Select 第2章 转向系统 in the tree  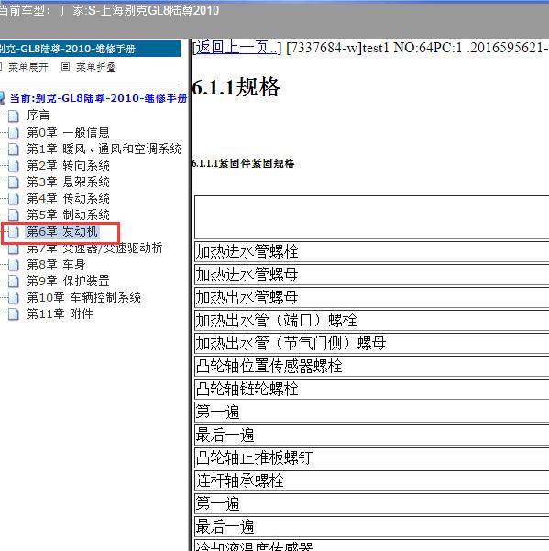coord(68,165)
